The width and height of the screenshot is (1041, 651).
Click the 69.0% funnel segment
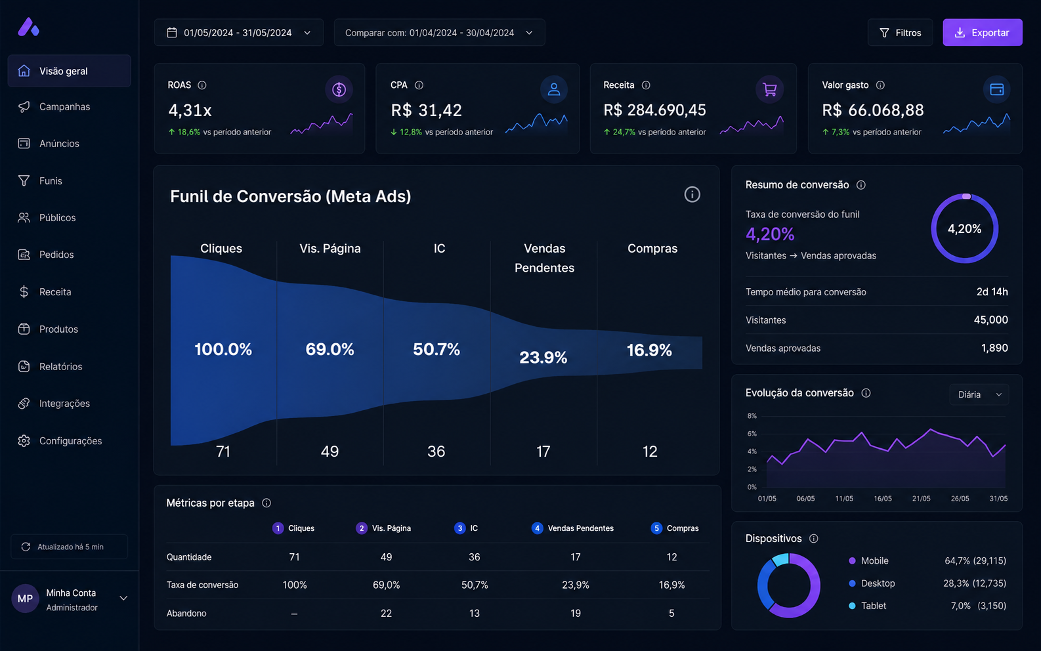pyautogui.click(x=330, y=349)
